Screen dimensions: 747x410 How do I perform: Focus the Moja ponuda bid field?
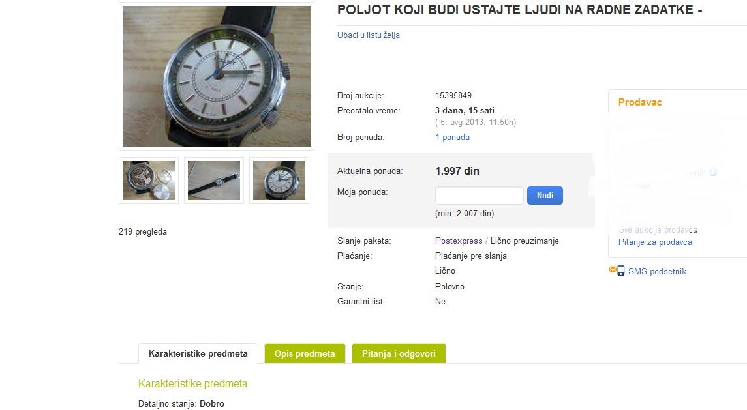point(480,196)
